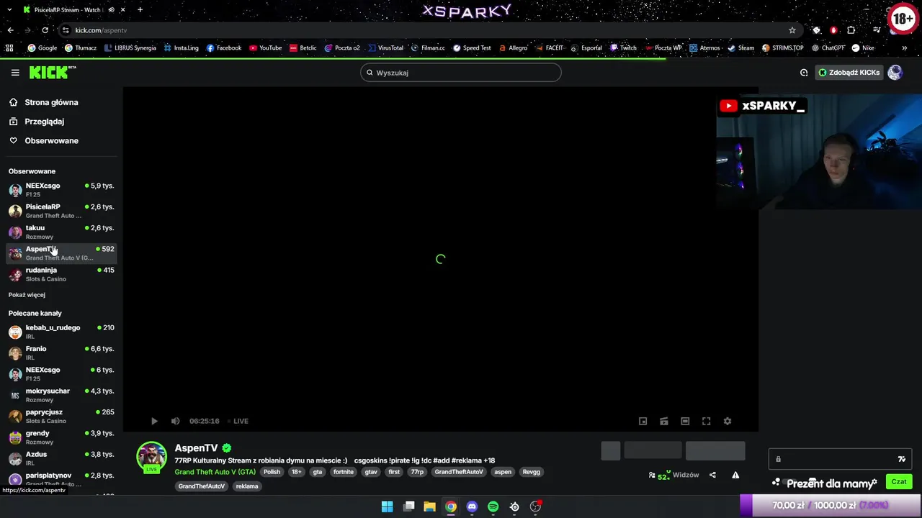Click the reklama tag
922x518 pixels.
pos(247,486)
